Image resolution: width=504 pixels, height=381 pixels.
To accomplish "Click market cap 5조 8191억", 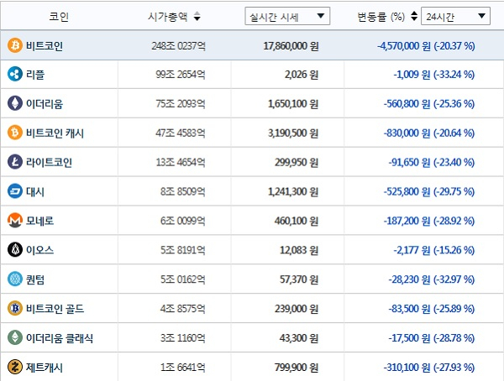I will (x=183, y=251).
